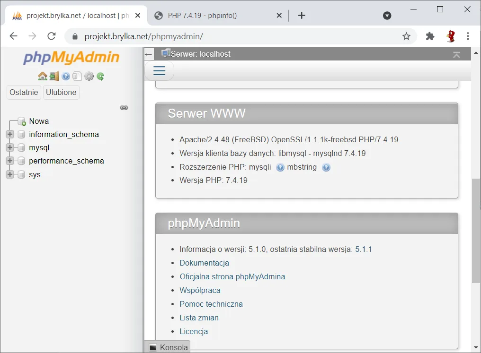Switch to the Ulubione tab
This screenshot has width=481, height=353.
61,93
